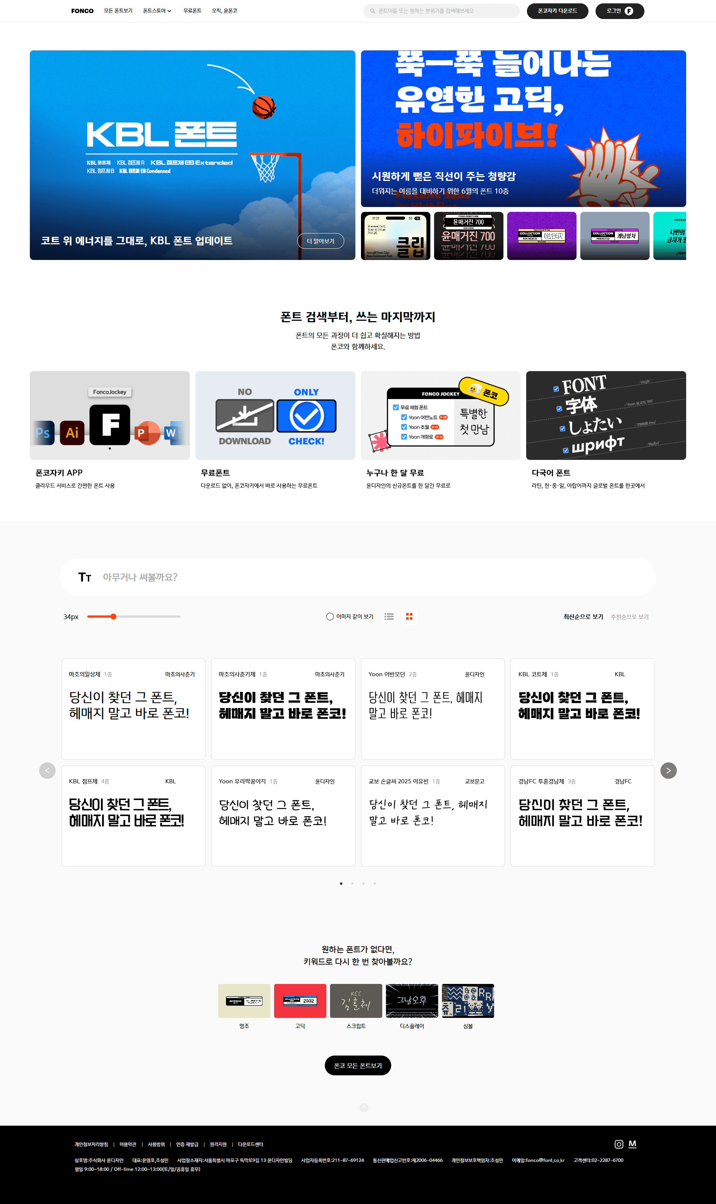Click the font size slider handle
The width and height of the screenshot is (716, 1204).
tap(113, 616)
